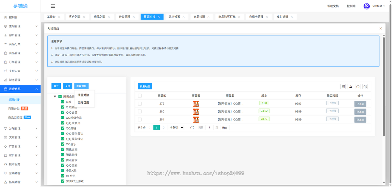Screen dimensions: 392x187
Task: Click the 财务管理 chart icon
Action: click(x=6, y=80)
